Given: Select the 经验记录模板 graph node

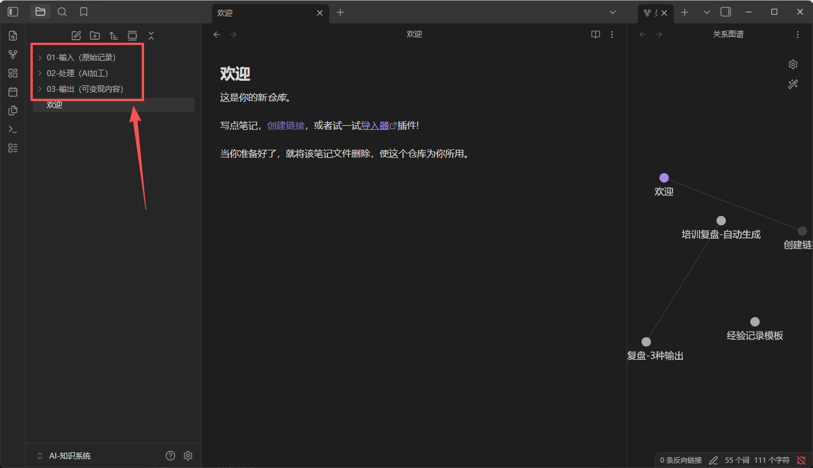Looking at the screenshot, I should (755, 322).
